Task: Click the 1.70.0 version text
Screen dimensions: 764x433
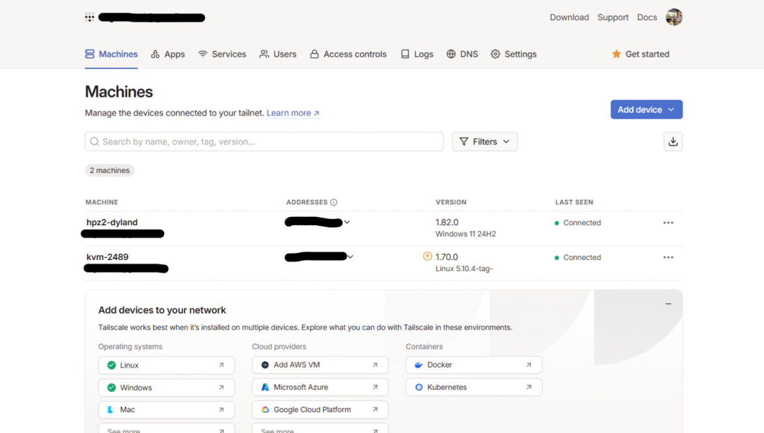Action: (x=447, y=257)
